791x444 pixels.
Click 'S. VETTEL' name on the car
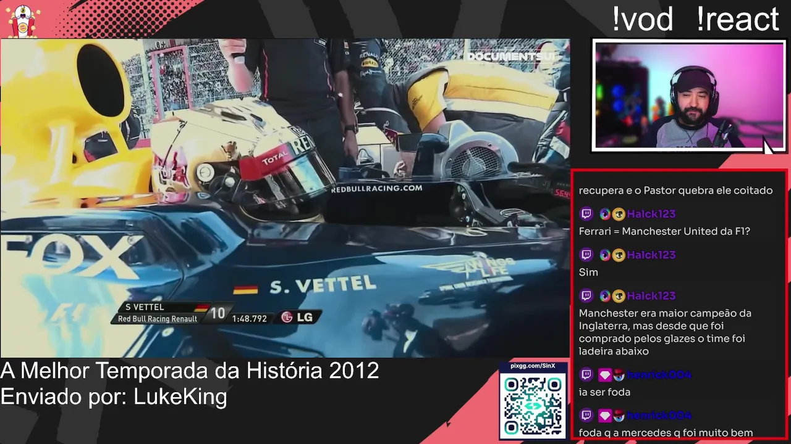point(323,285)
